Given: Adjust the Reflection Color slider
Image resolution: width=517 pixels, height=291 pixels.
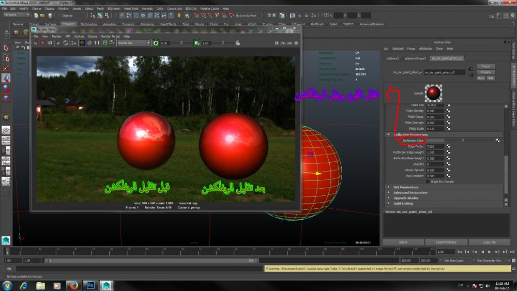Looking at the screenshot, I should [x=463, y=140].
